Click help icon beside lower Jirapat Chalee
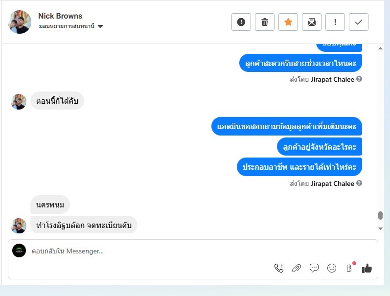 [359, 183]
